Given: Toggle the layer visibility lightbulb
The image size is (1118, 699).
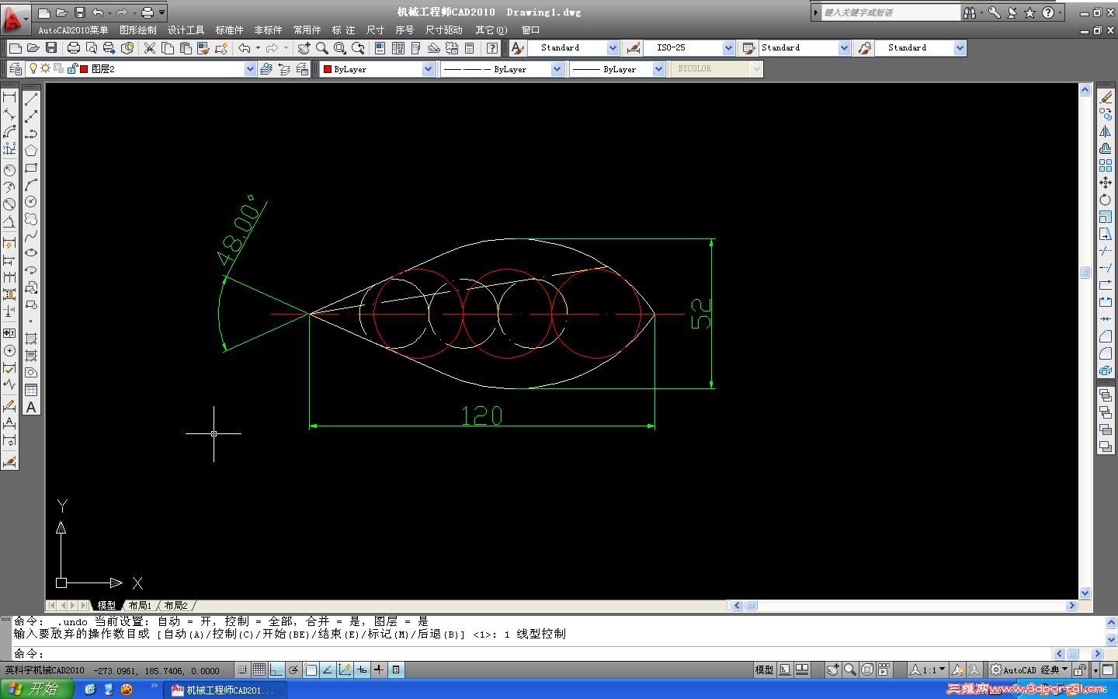Looking at the screenshot, I should (x=33, y=68).
